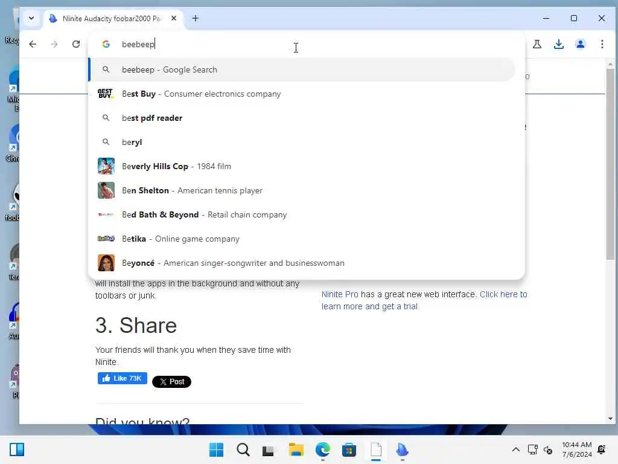Click the blank document taskbar icon

point(376,449)
